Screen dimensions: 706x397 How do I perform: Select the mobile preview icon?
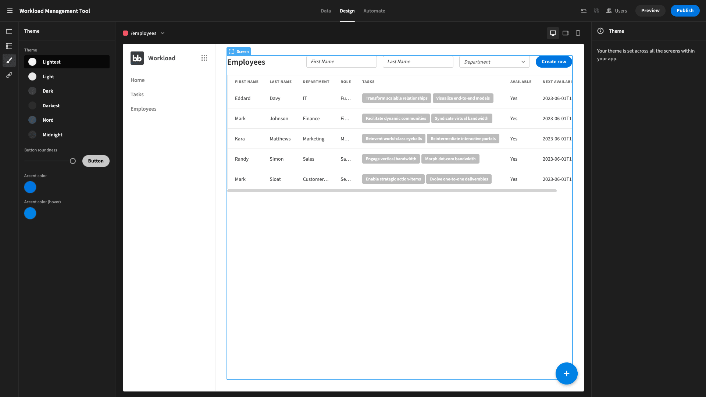click(578, 33)
